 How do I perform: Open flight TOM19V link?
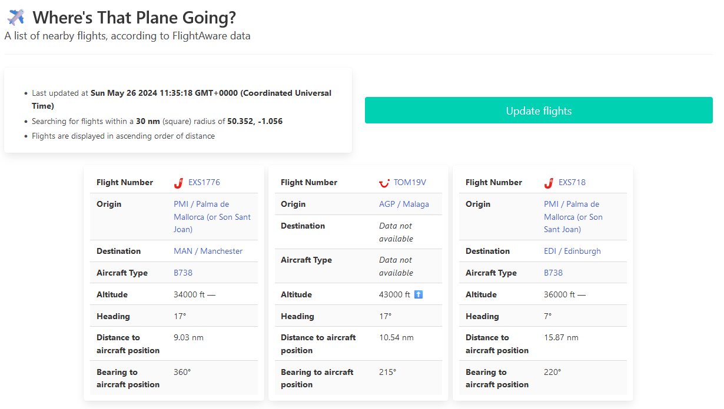tap(410, 182)
